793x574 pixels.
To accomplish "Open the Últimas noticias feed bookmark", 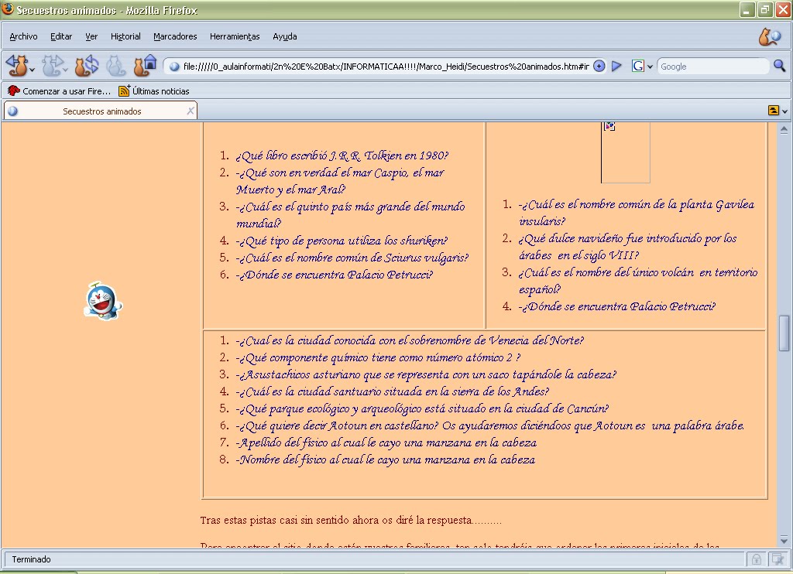I will (154, 91).
